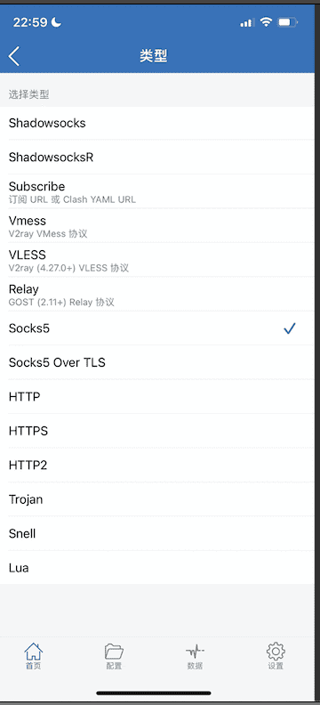Select Socks5 Over TLS
Viewport: 320px width, 705px height.
tap(157, 362)
